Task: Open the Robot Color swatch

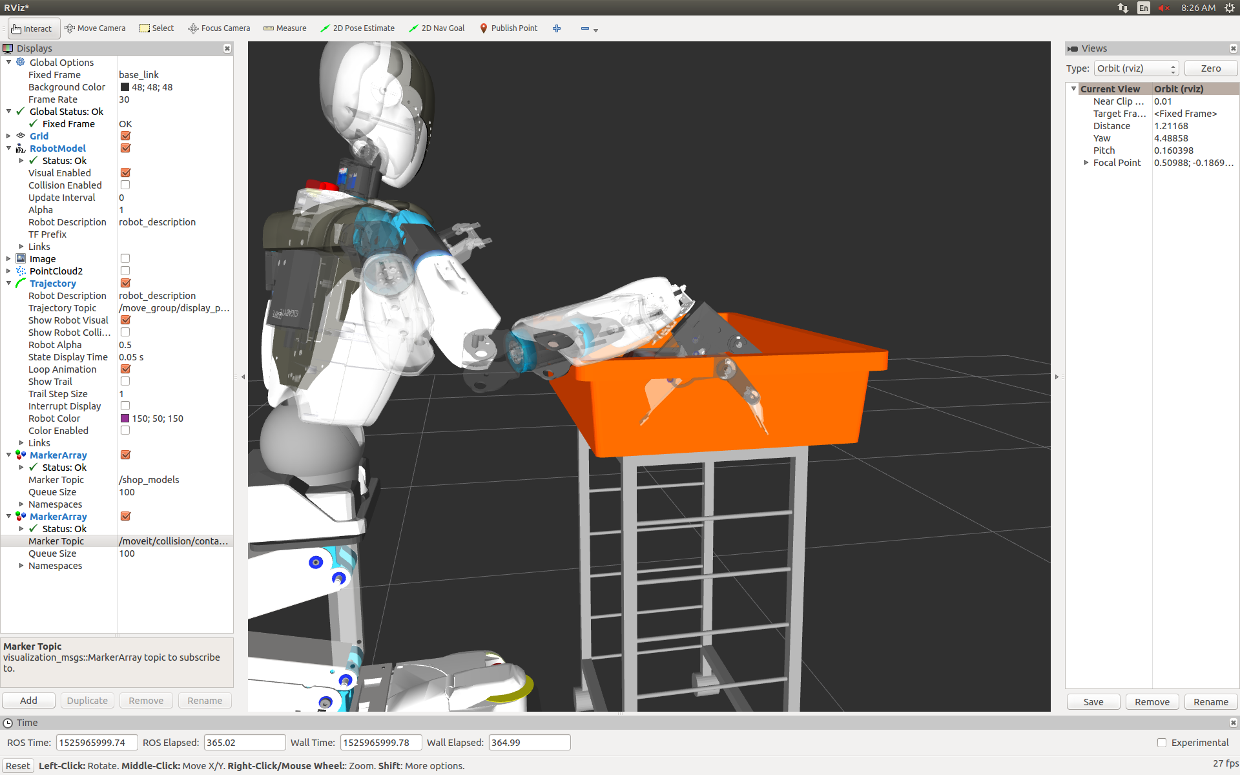Action: 125,418
